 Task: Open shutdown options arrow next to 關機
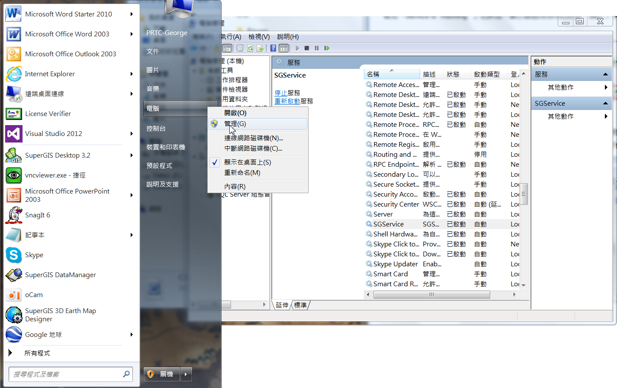point(186,374)
